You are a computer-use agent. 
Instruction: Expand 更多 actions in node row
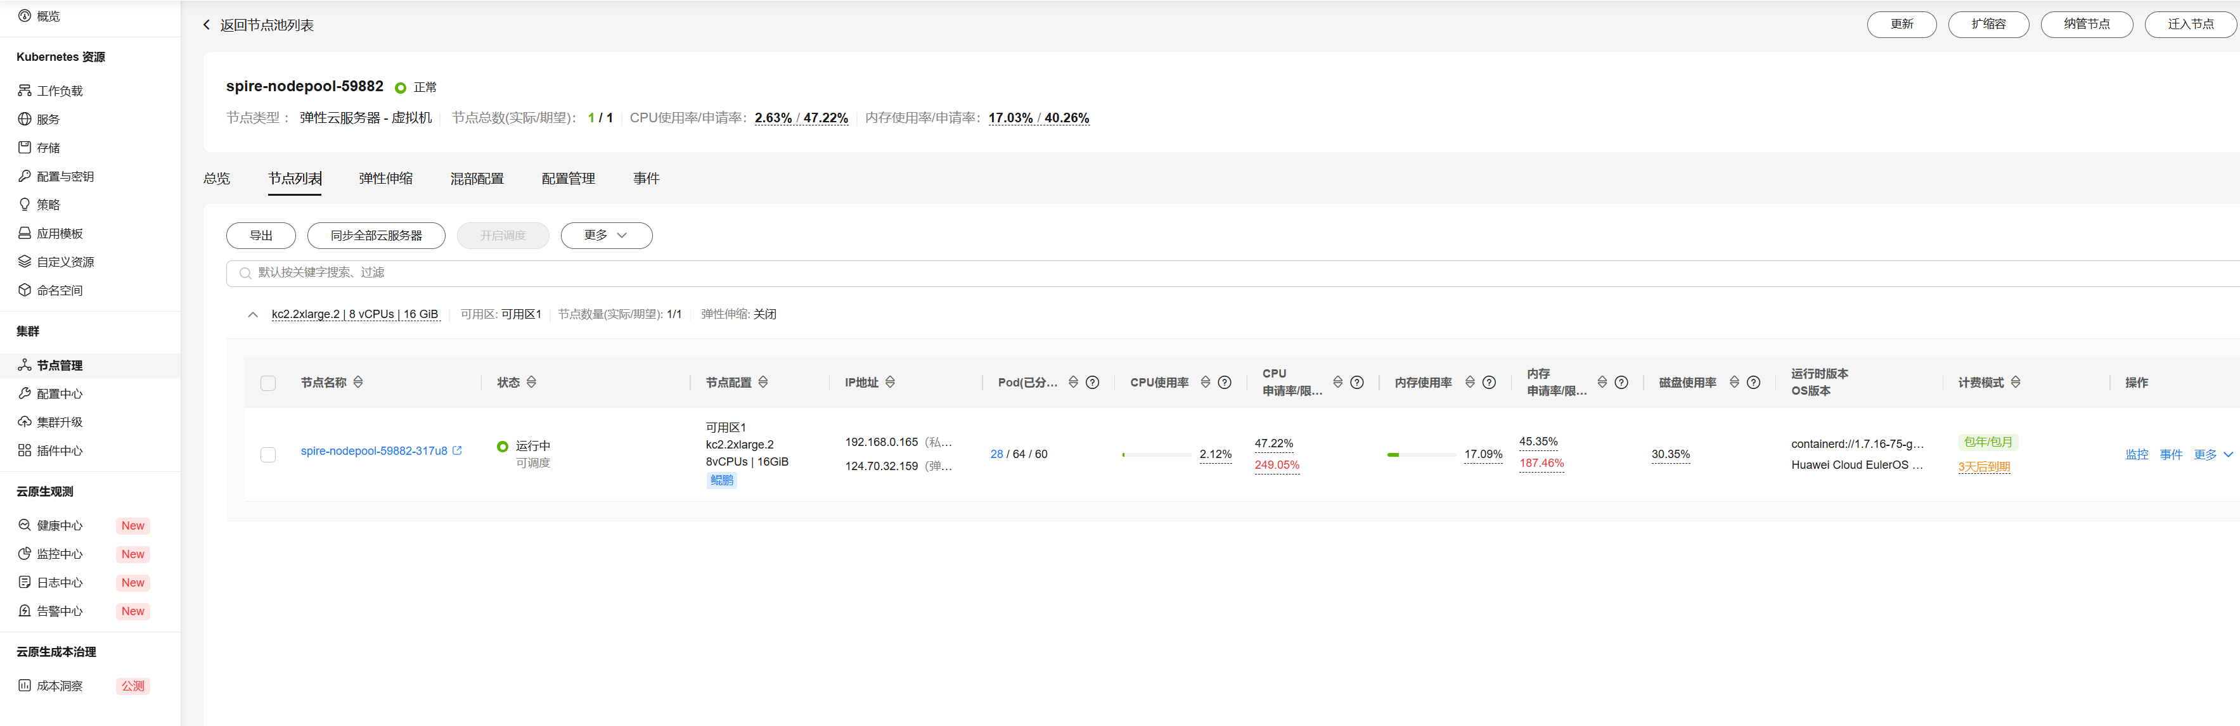pos(2212,455)
